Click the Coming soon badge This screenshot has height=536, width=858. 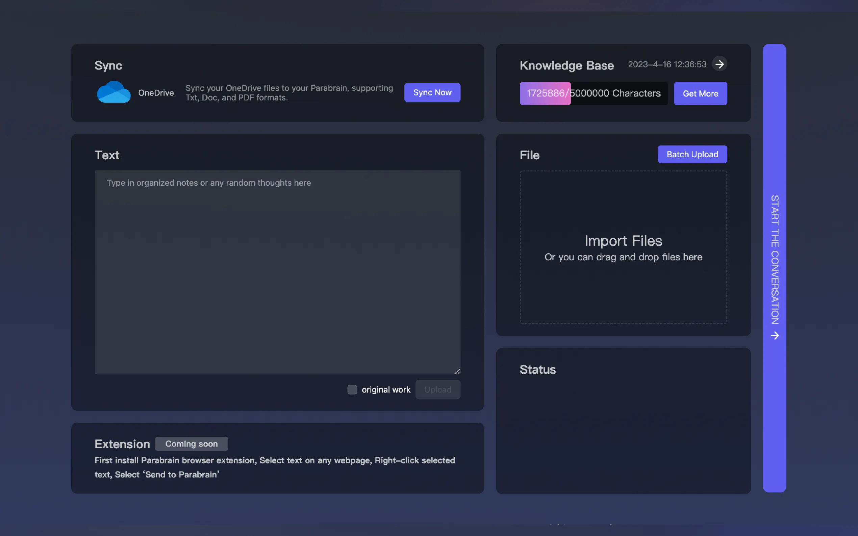[x=192, y=444]
